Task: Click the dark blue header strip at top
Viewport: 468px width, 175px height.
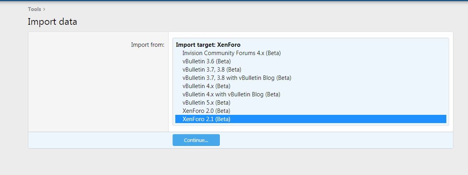Action: click(234, 1)
